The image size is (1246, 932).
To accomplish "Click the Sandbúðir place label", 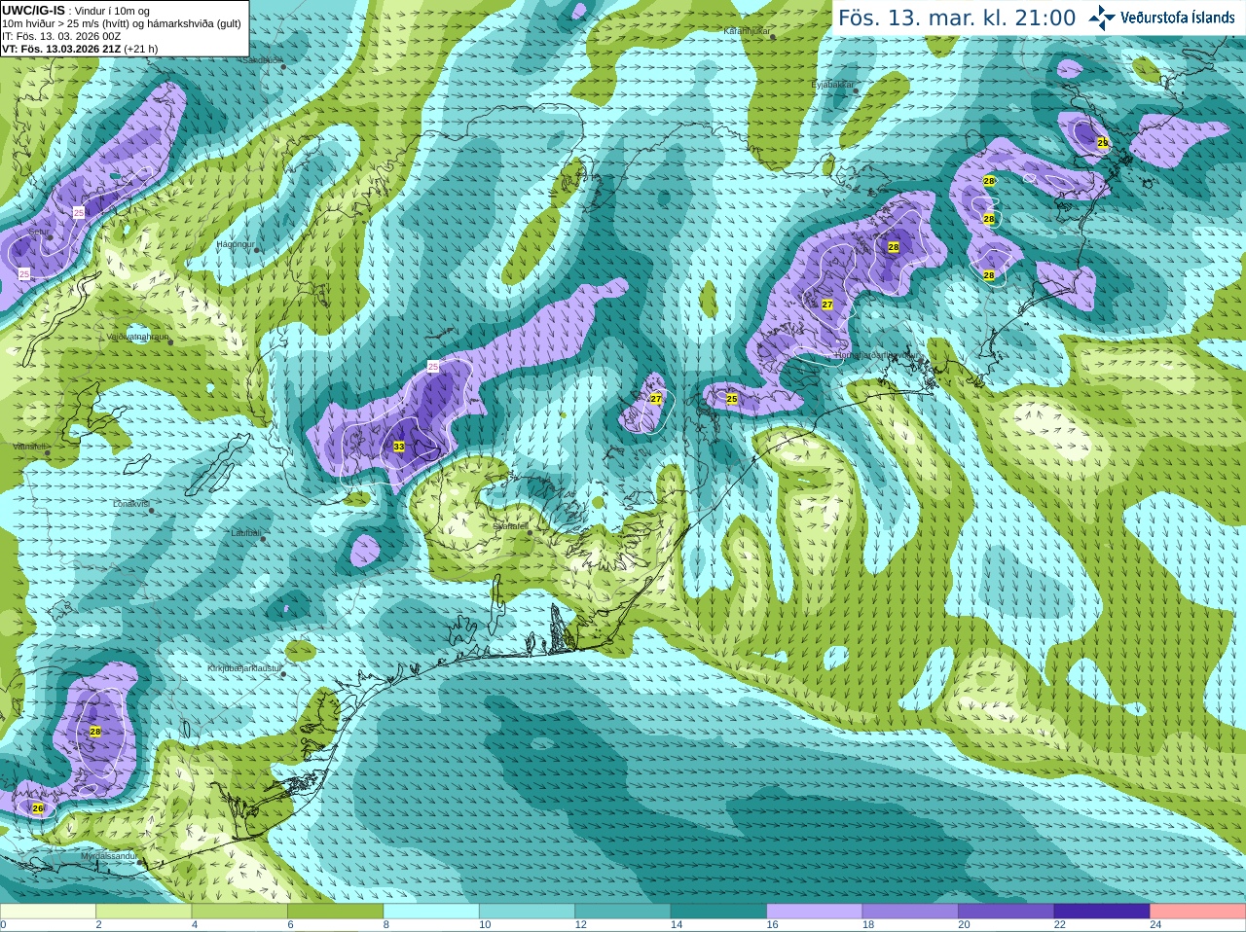I will (x=261, y=59).
